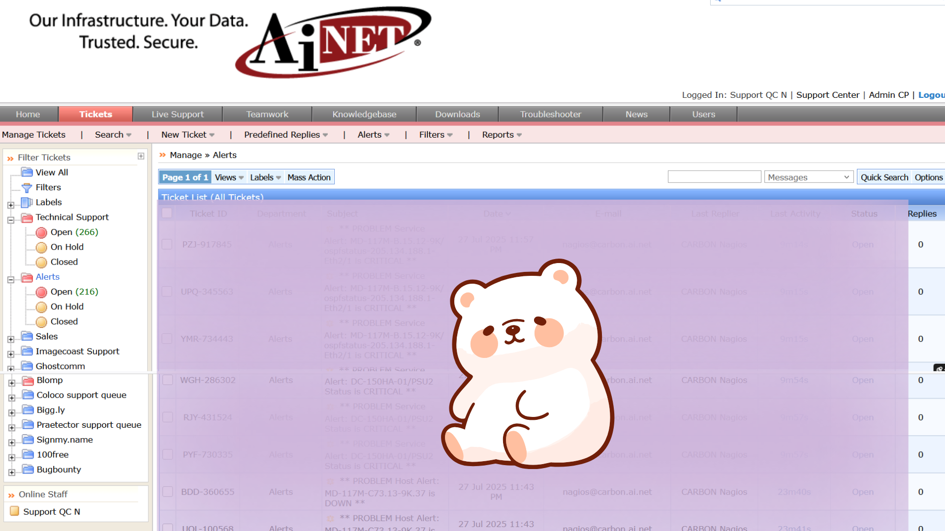Tick the checkbox for ticket PZJ-917845
The width and height of the screenshot is (945, 531).
point(167,244)
